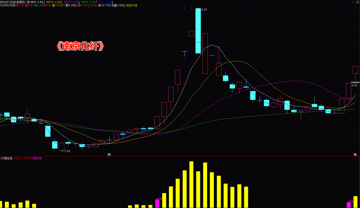Open the indicator dropdown beside 日线 前复权
Viewport: 360px width, 208px height.
tap(28, 2)
